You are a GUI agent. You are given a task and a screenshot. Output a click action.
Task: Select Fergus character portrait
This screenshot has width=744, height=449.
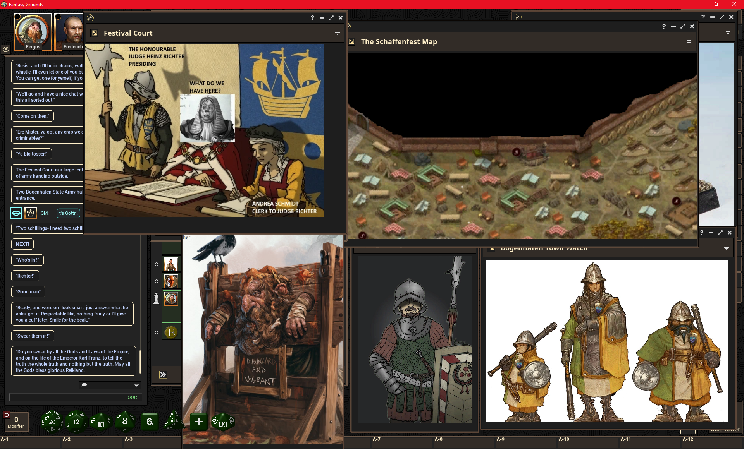coord(33,32)
